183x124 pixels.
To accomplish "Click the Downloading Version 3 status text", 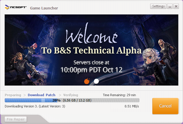I will tap(35, 106).
